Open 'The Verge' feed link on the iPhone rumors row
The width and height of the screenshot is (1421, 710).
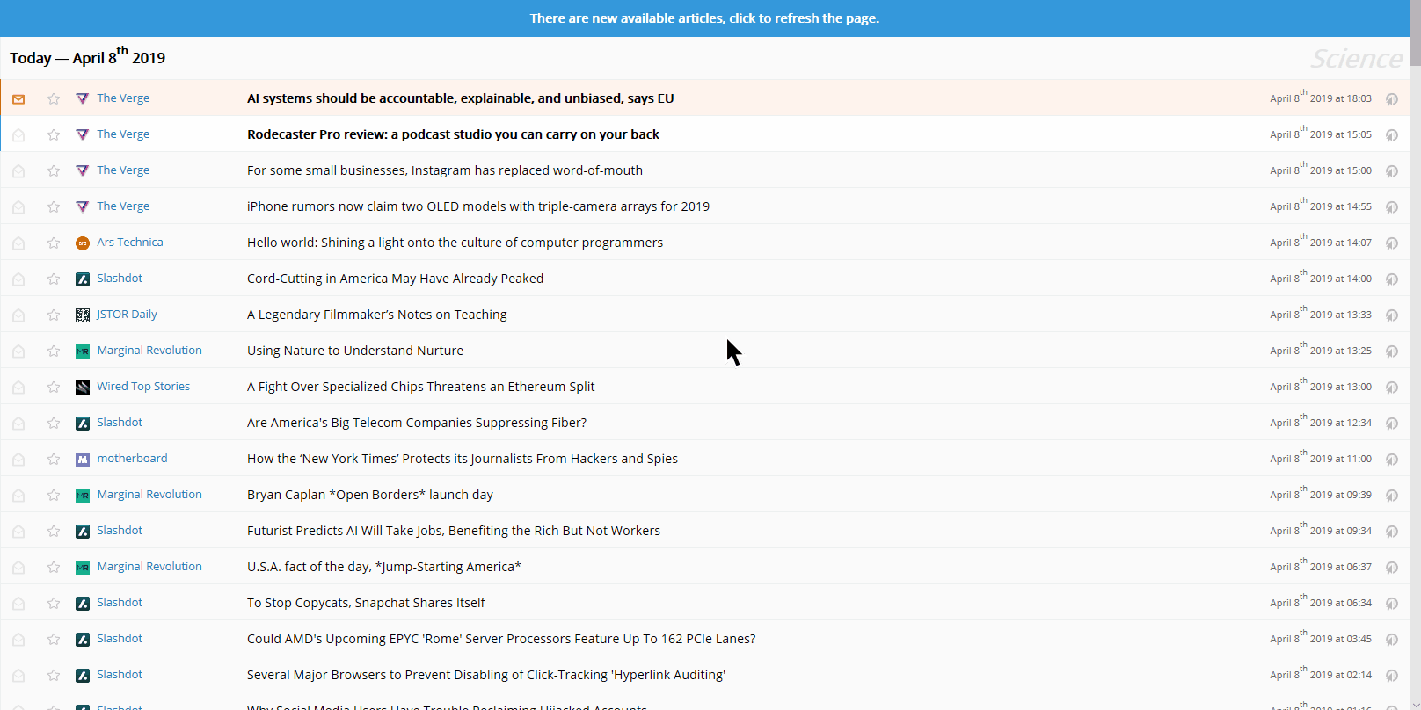(x=123, y=206)
